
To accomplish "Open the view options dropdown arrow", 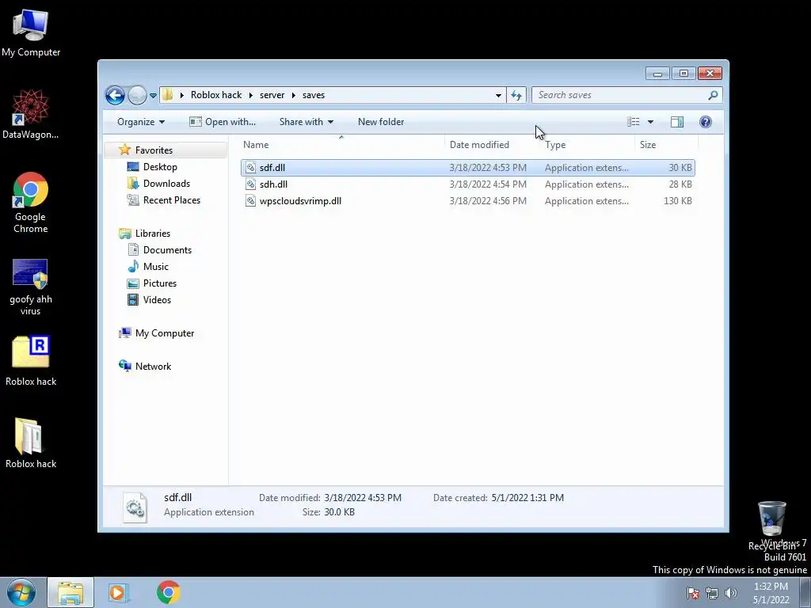I will coord(651,122).
